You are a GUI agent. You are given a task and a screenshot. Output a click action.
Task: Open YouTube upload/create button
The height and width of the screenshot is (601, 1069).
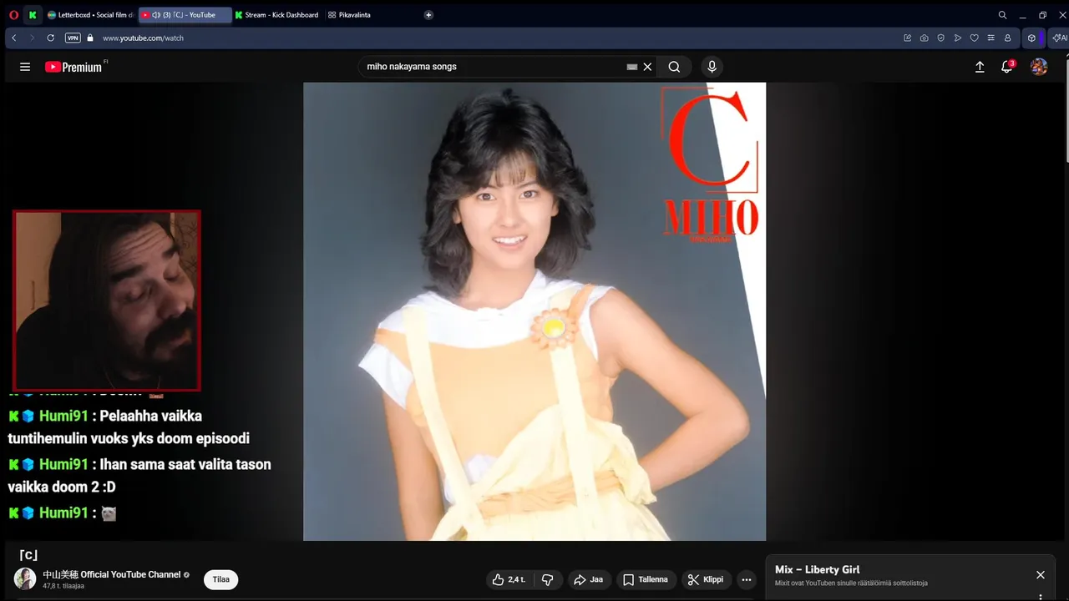coord(980,67)
